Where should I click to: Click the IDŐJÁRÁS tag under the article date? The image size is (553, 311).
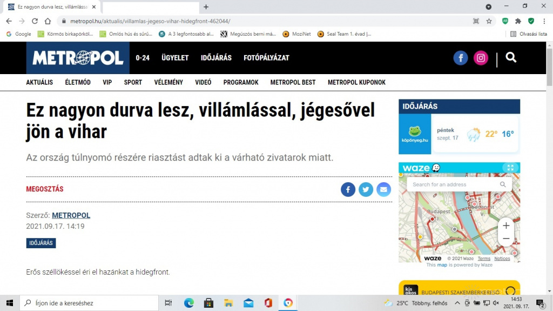[x=41, y=243]
